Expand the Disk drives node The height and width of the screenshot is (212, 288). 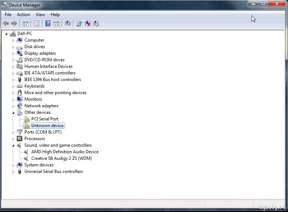[13, 47]
